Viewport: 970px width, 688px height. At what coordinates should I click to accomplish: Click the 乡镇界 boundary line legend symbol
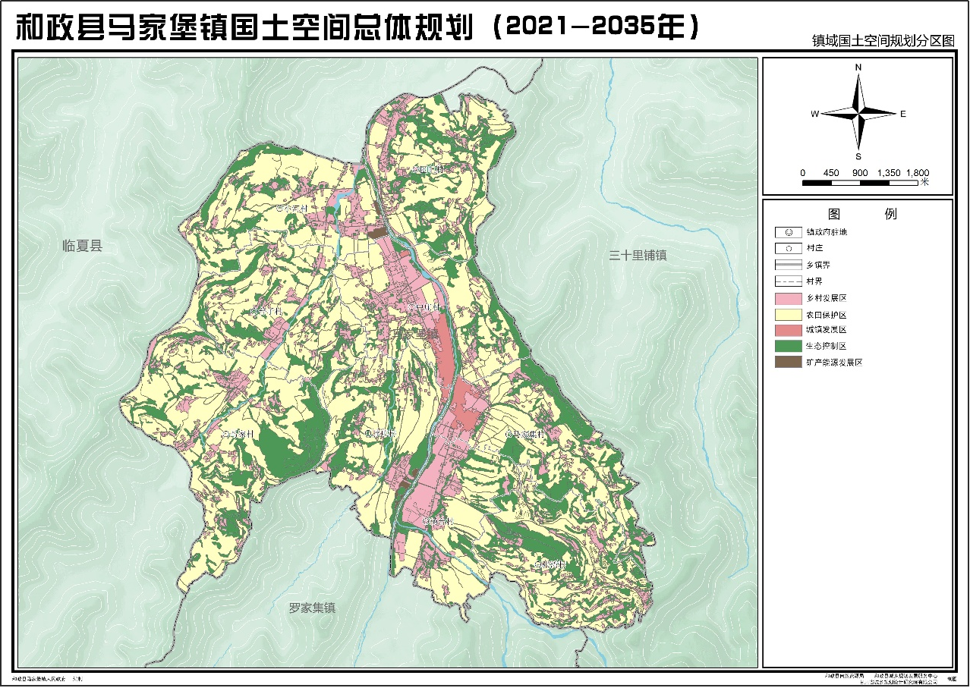point(789,265)
